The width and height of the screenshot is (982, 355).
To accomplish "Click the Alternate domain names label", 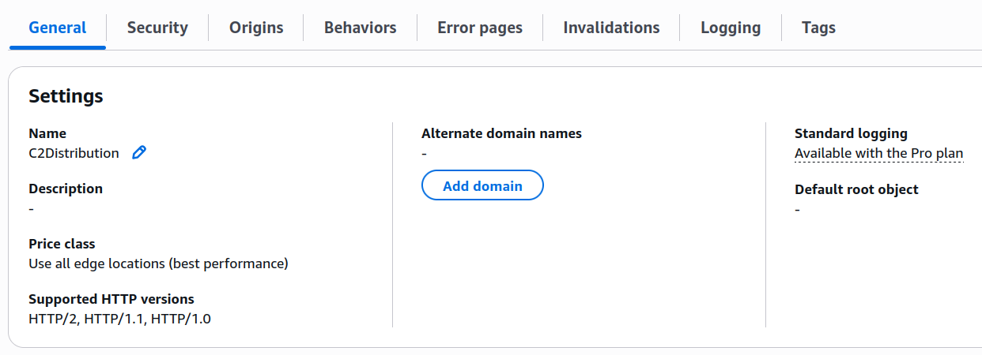I will (x=501, y=133).
